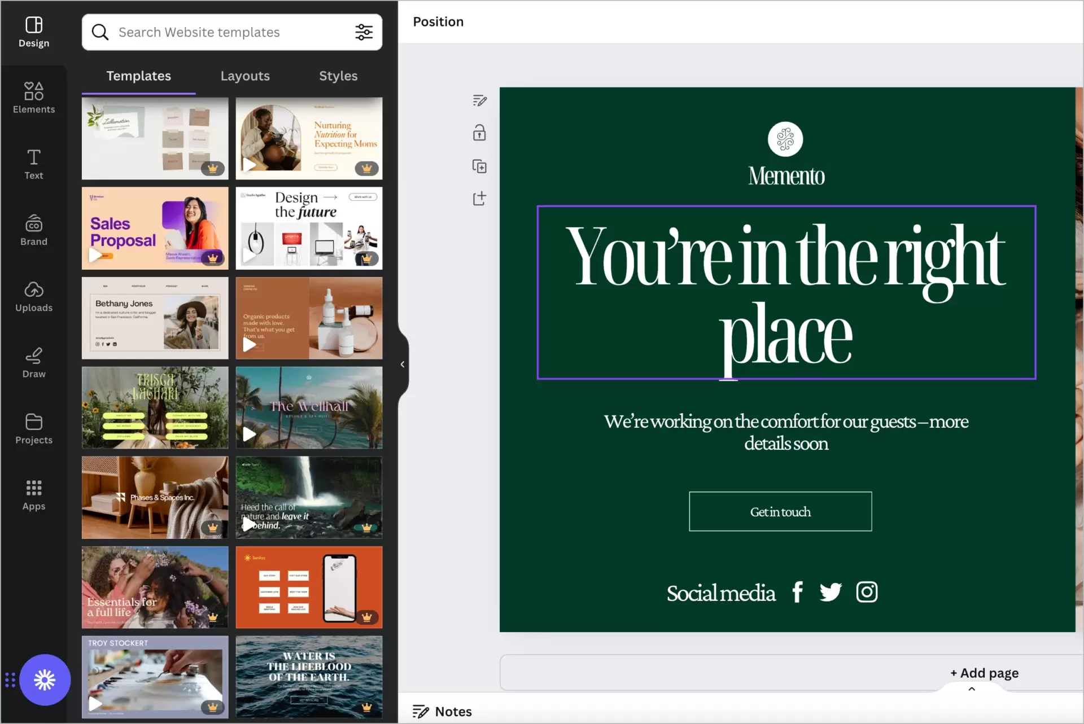1084x724 pixels.
Task: Open the Projects panel
Action: pyautogui.click(x=34, y=427)
